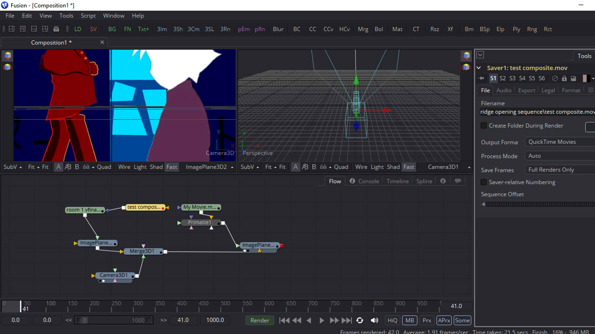
Task: Add Polygon mask via Ply
Action: [516, 29]
